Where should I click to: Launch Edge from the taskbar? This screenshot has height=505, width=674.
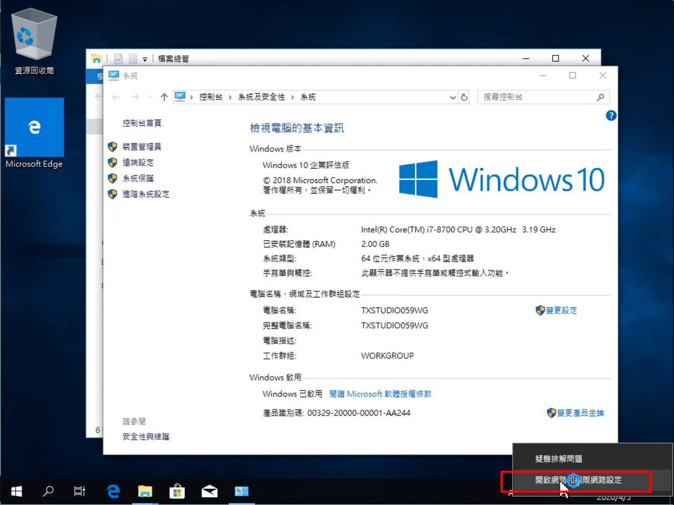113,491
